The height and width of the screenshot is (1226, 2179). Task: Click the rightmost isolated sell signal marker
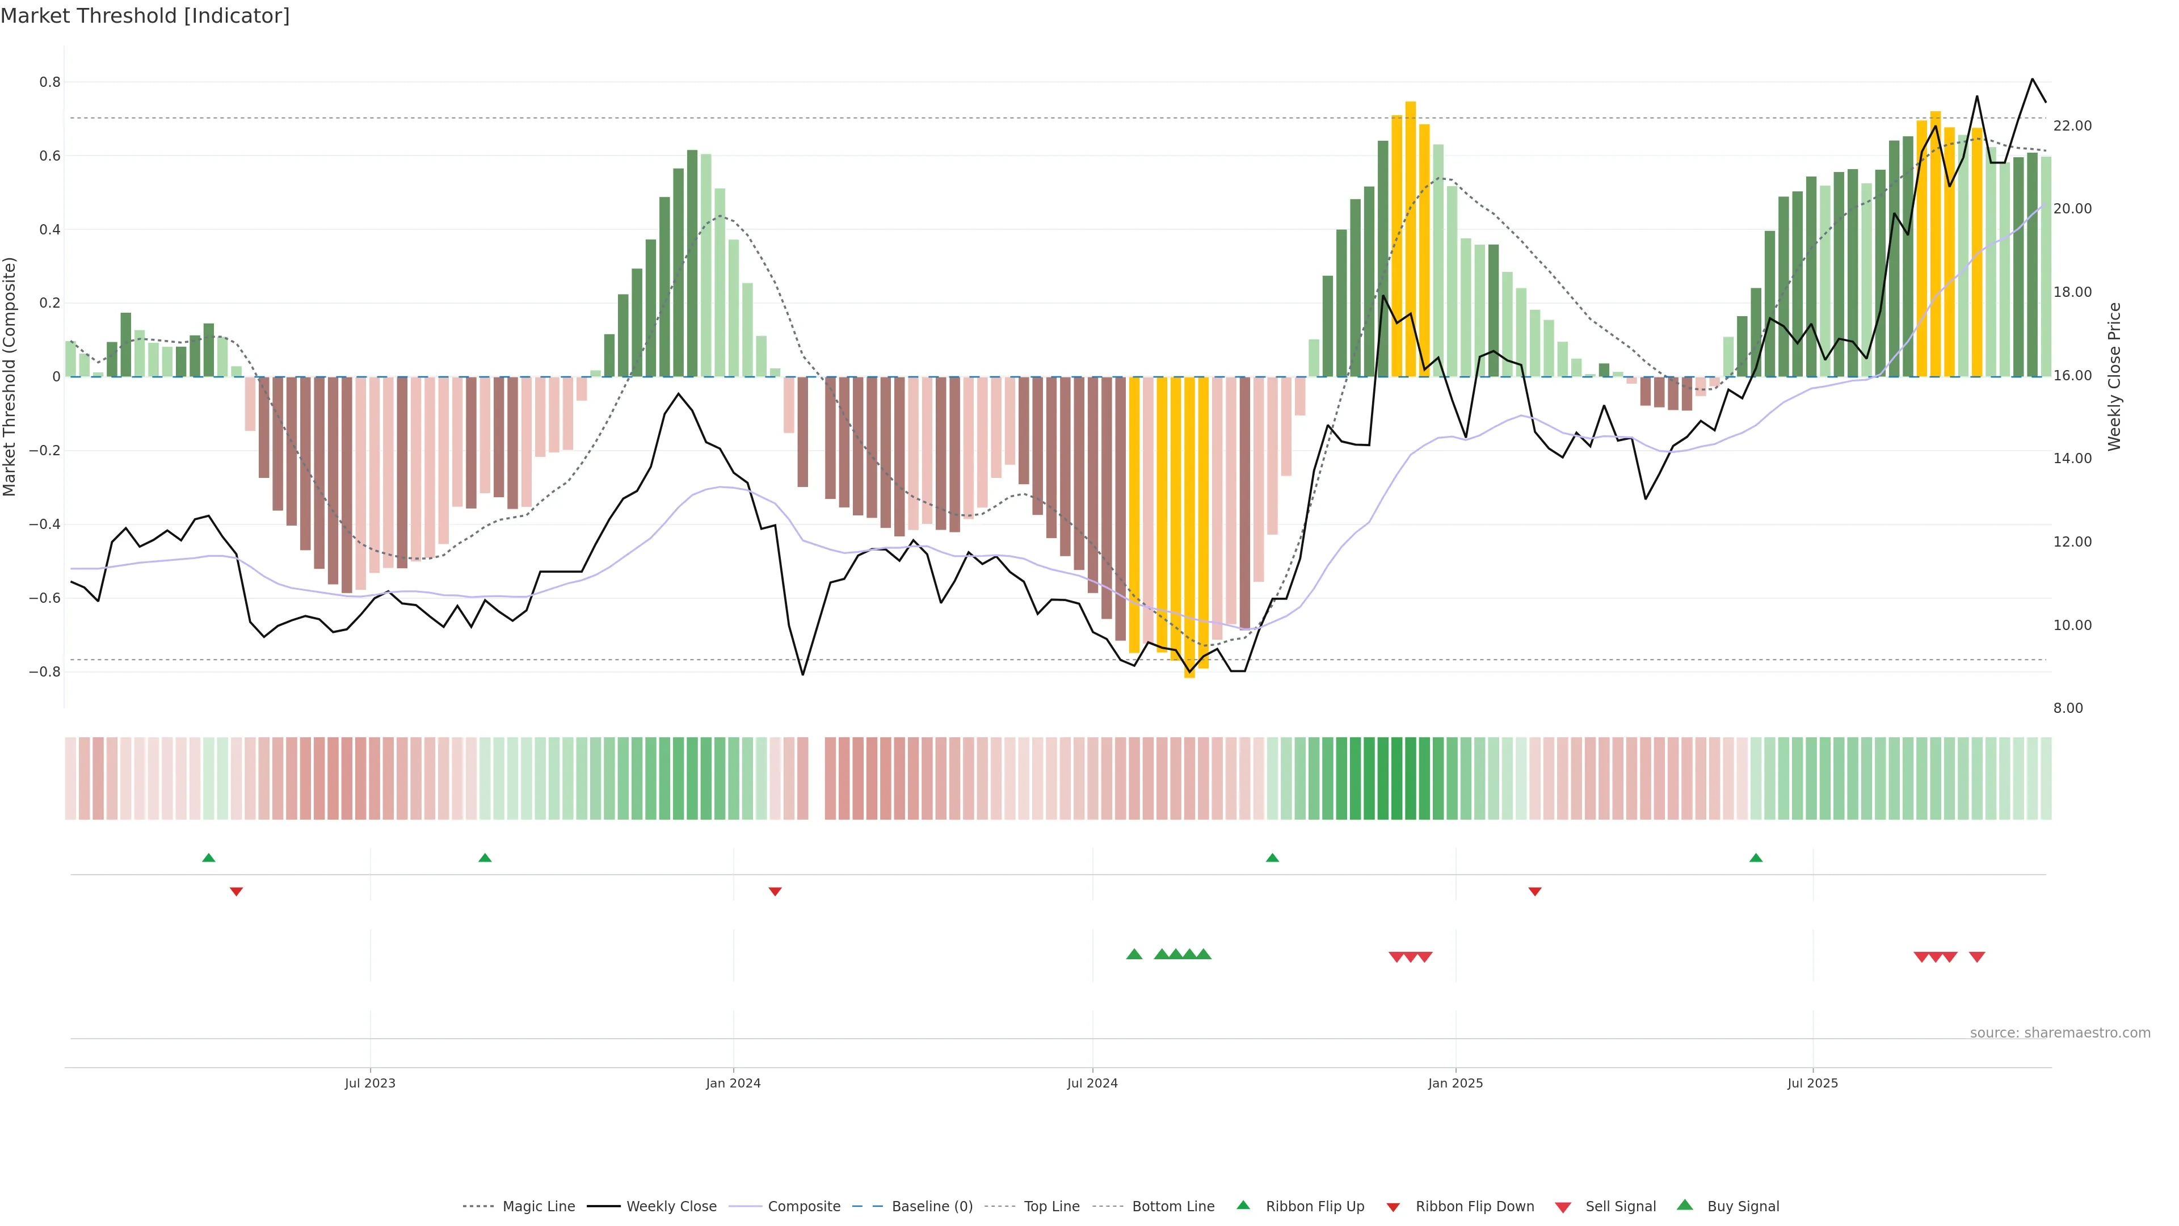click(x=1977, y=957)
